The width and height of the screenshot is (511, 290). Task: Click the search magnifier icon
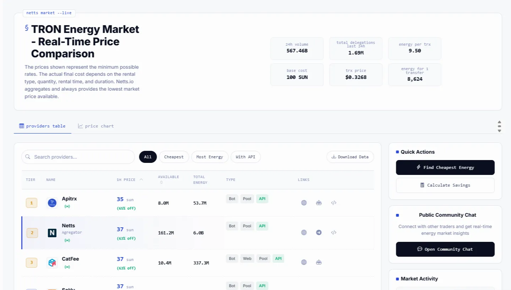28,157
